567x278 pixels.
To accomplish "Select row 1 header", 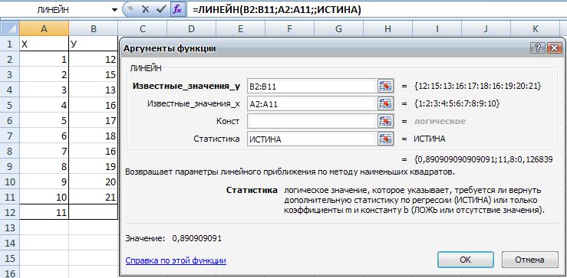I will 9,44.
